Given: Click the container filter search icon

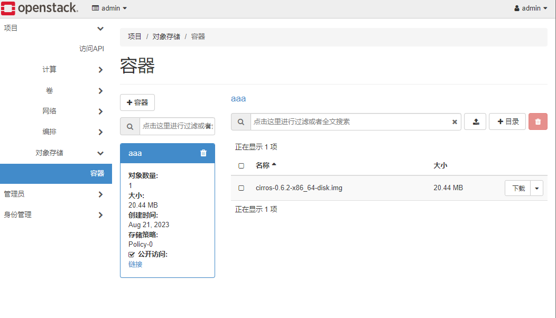Looking at the screenshot, I should [x=130, y=126].
